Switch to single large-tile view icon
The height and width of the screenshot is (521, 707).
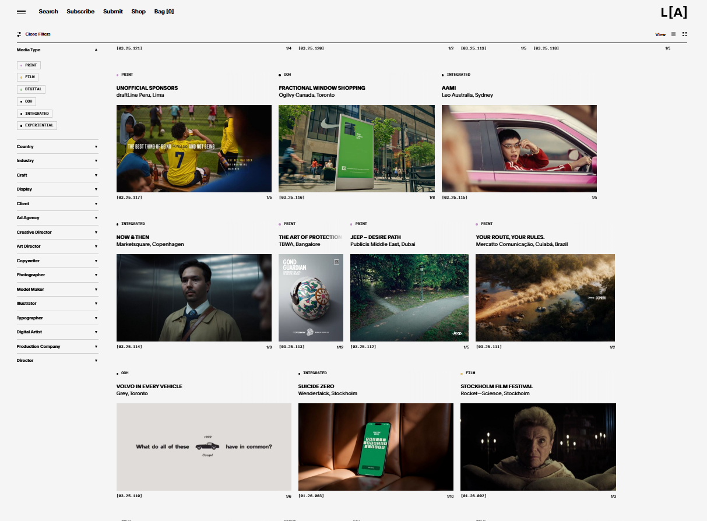pyautogui.click(x=673, y=34)
